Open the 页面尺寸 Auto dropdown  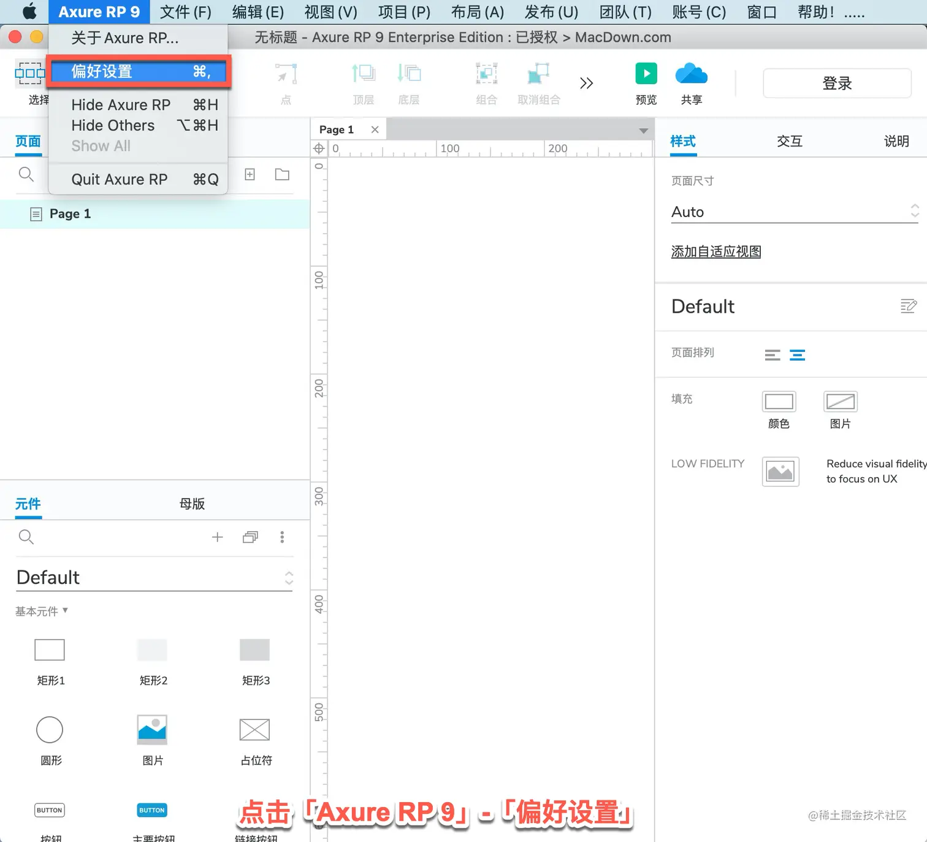(x=795, y=212)
